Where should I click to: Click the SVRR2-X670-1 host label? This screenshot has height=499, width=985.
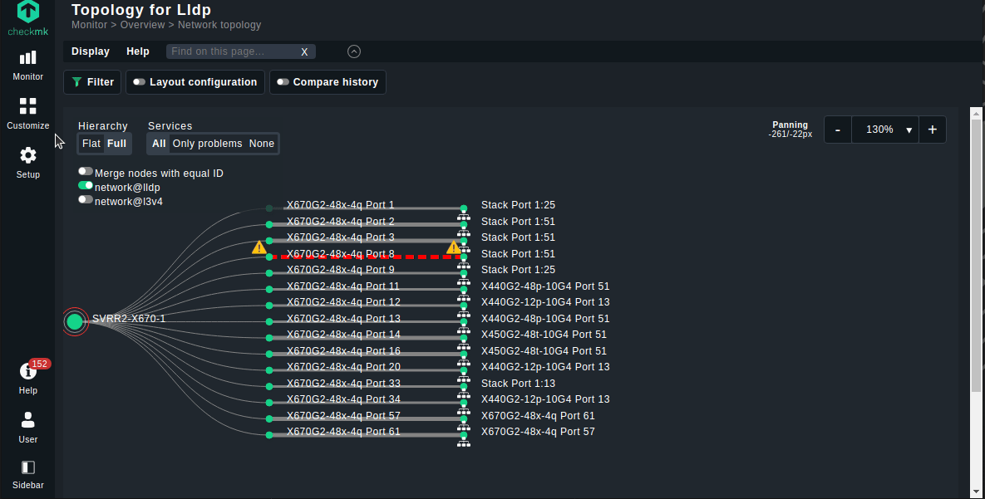[129, 319]
